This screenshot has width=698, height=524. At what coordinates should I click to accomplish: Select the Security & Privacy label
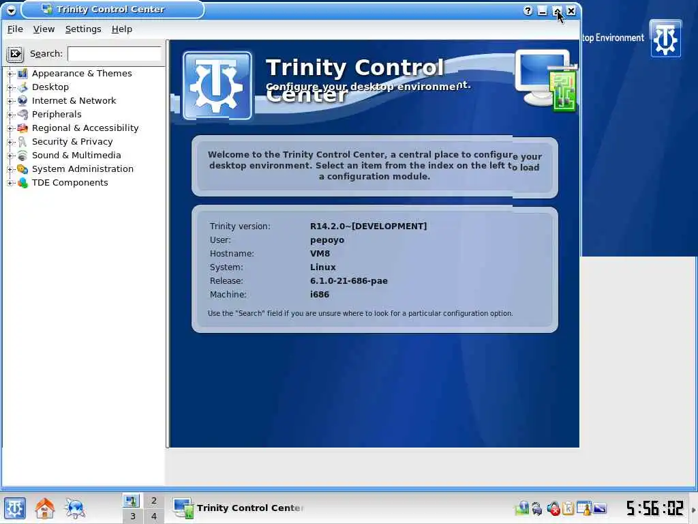click(72, 142)
